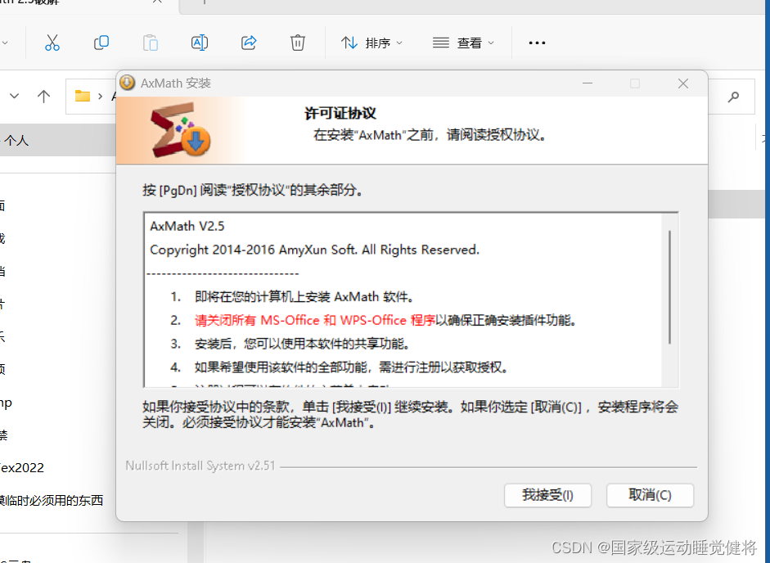Click the search magnifier icon
This screenshot has width=770, height=563.
732,97
